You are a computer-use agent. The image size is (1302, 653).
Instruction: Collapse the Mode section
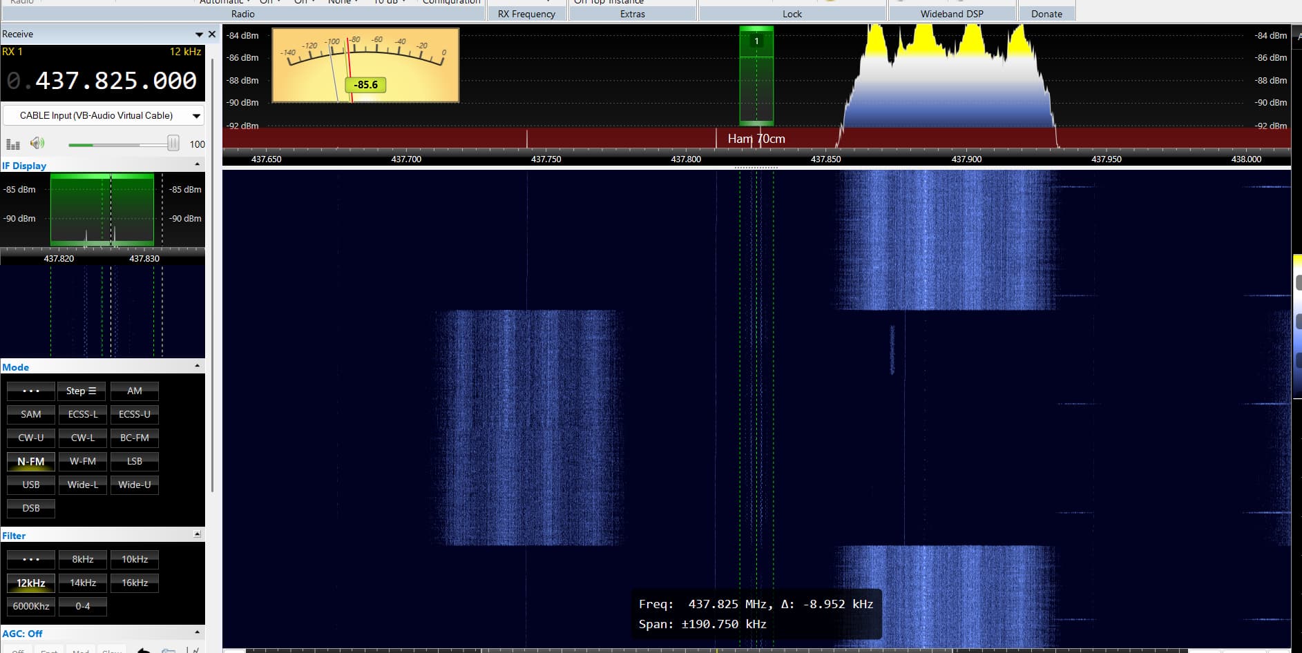[198, 367]
